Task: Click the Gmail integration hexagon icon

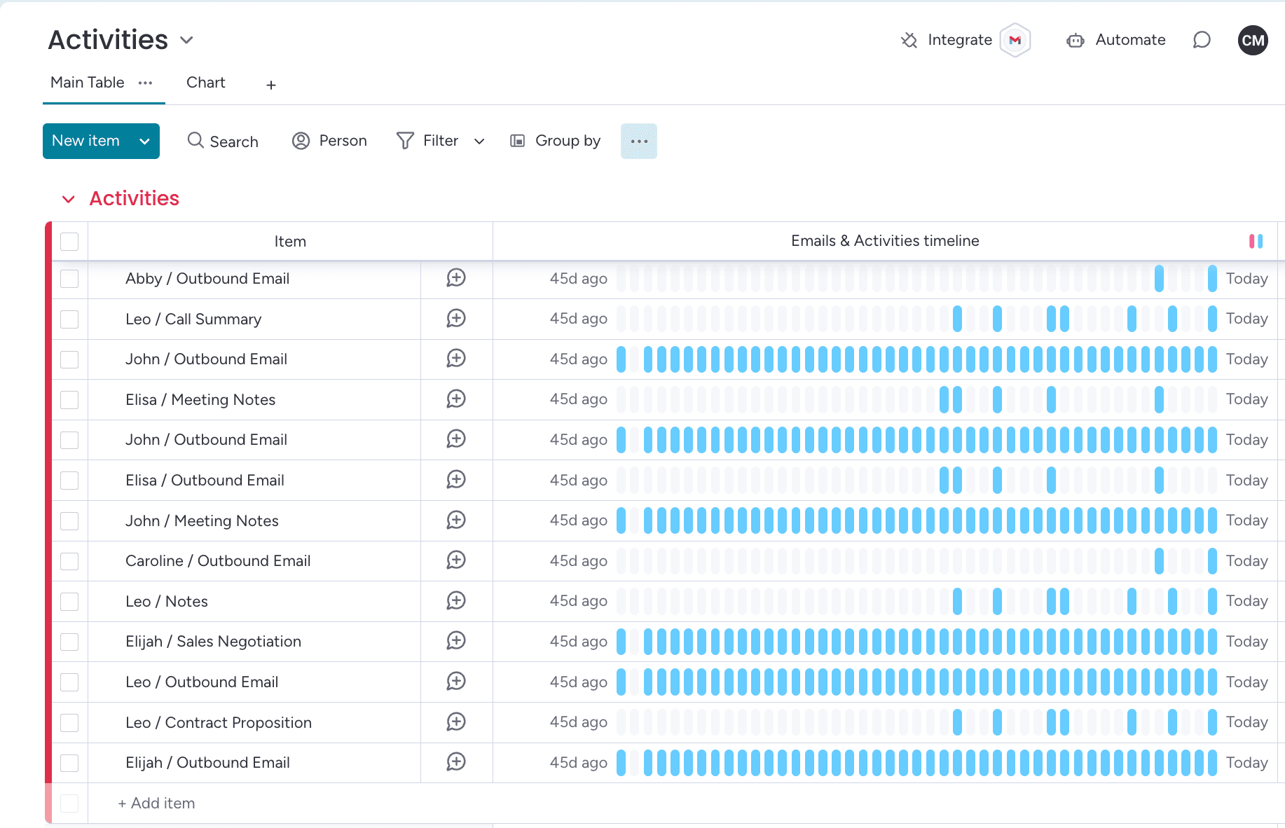Action: click(x=1015, y=40)
